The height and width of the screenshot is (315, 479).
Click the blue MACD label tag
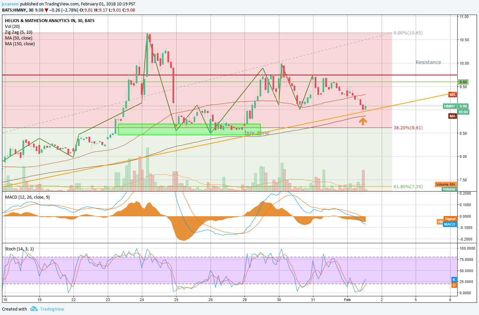pos(449,224)
